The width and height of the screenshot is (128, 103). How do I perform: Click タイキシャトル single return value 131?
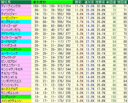point(114,77)
